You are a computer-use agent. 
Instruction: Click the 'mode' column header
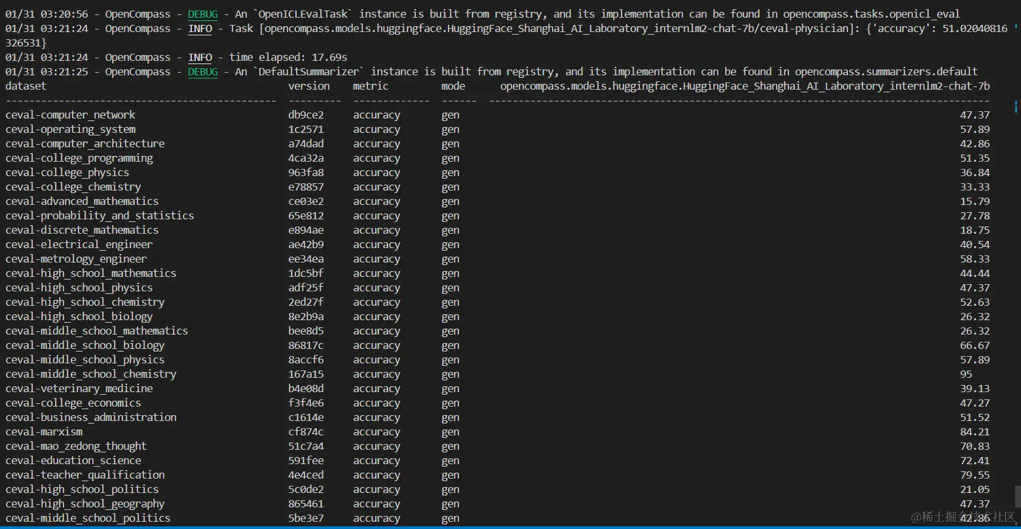(x=453, y=86)
